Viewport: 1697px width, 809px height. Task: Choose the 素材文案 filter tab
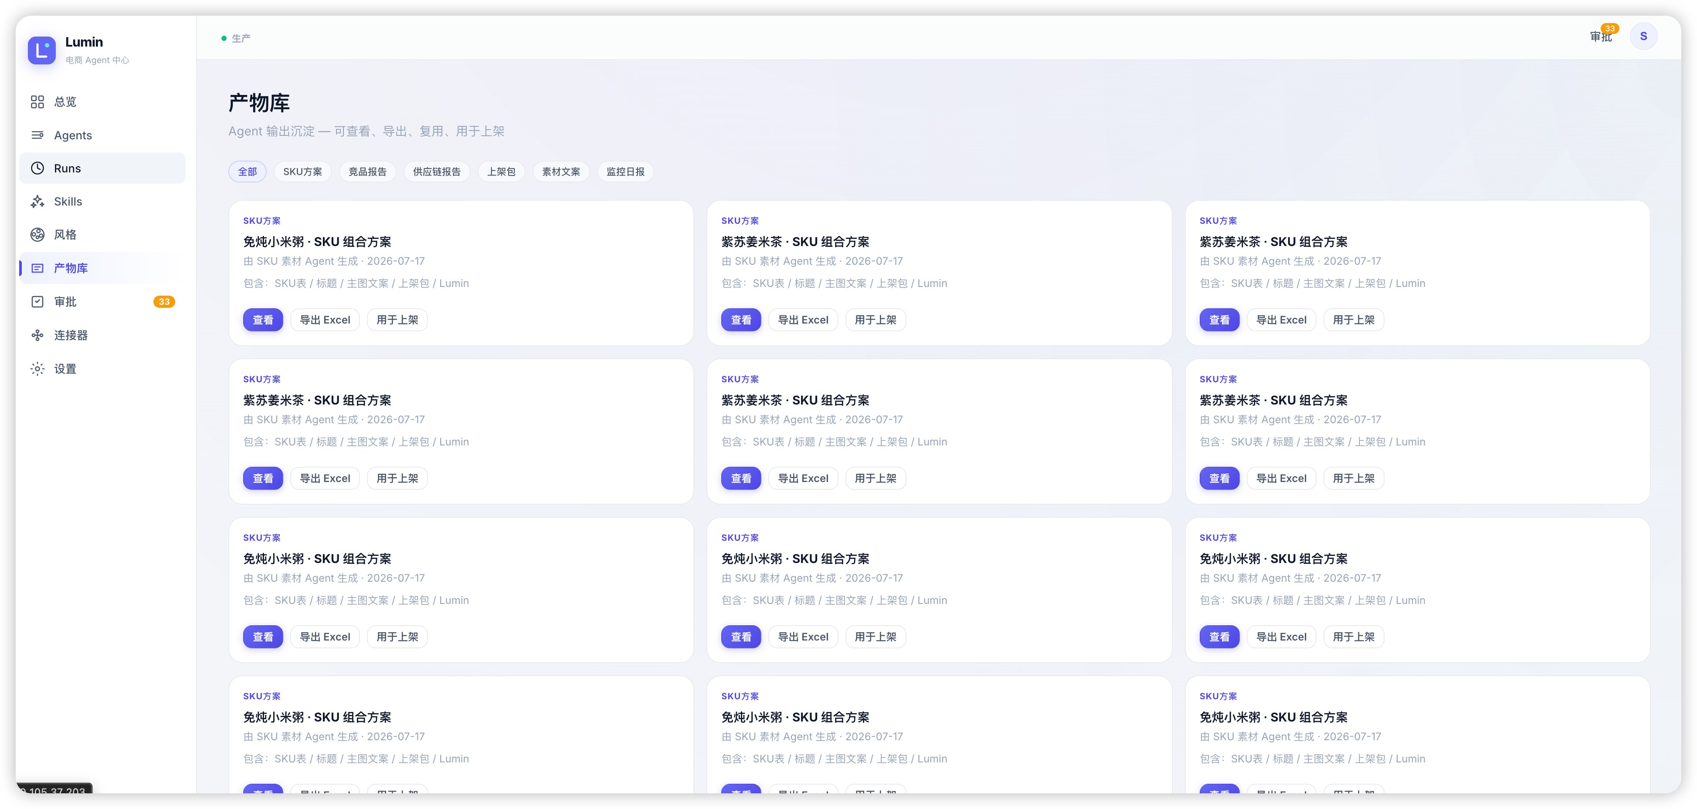pos(561,172)
